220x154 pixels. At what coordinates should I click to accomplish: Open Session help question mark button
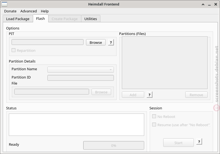pyautogui.click(x=199, y=142)
